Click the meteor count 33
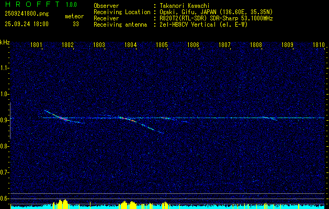329x209 pixels. tap(76, 24)
